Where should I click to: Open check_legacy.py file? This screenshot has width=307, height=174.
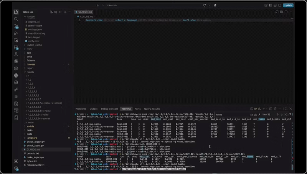(46, 142)
